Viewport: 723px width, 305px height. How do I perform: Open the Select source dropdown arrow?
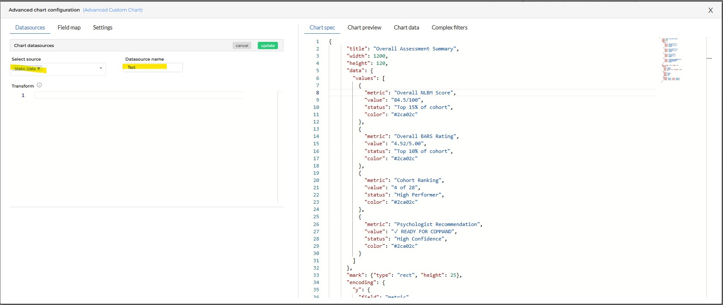point(101,68)
